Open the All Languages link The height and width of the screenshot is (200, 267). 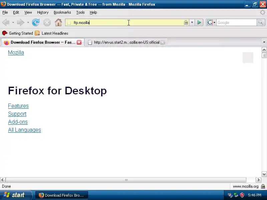(24, 130)
